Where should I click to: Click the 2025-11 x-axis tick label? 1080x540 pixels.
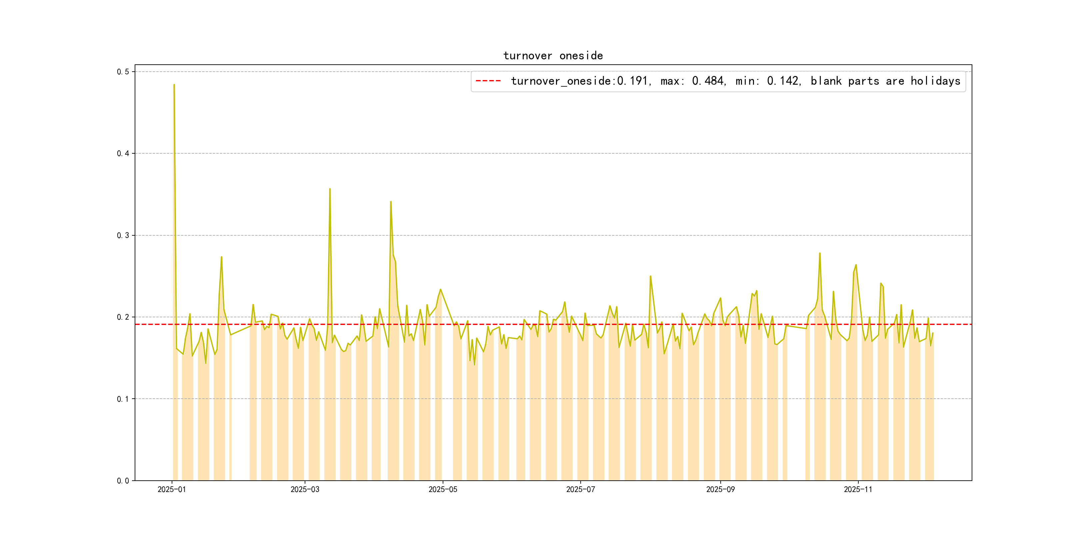point(858,489)
